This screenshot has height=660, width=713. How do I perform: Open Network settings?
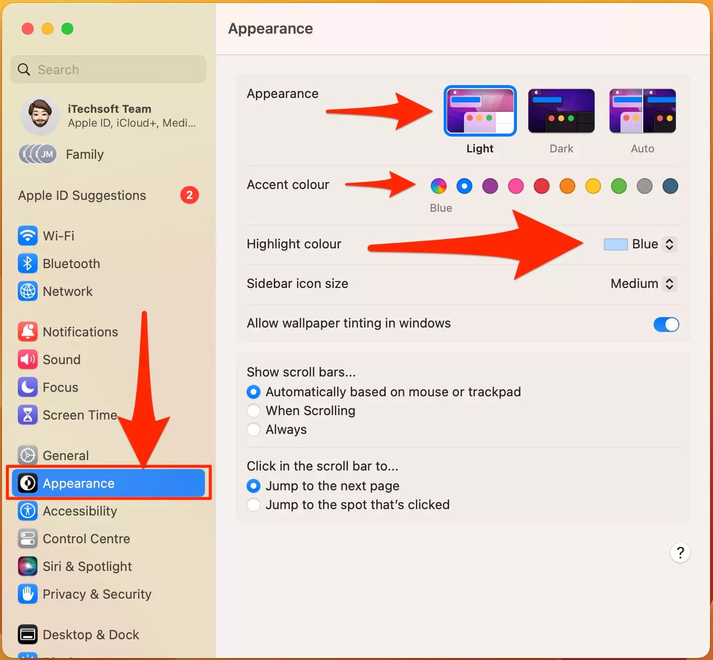tap(67, 291)
